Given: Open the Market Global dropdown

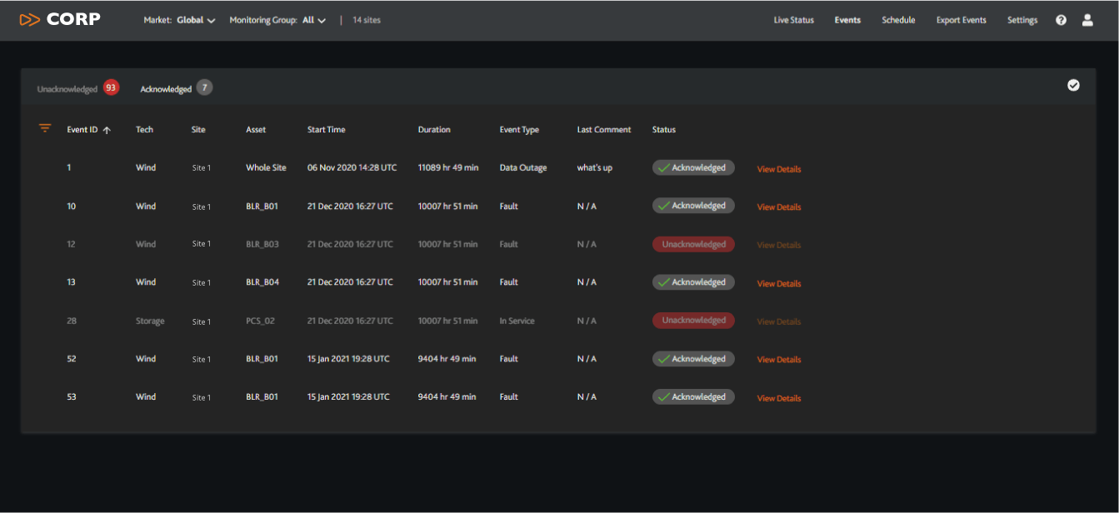Looking at the screenshot, I should [179, 20].
